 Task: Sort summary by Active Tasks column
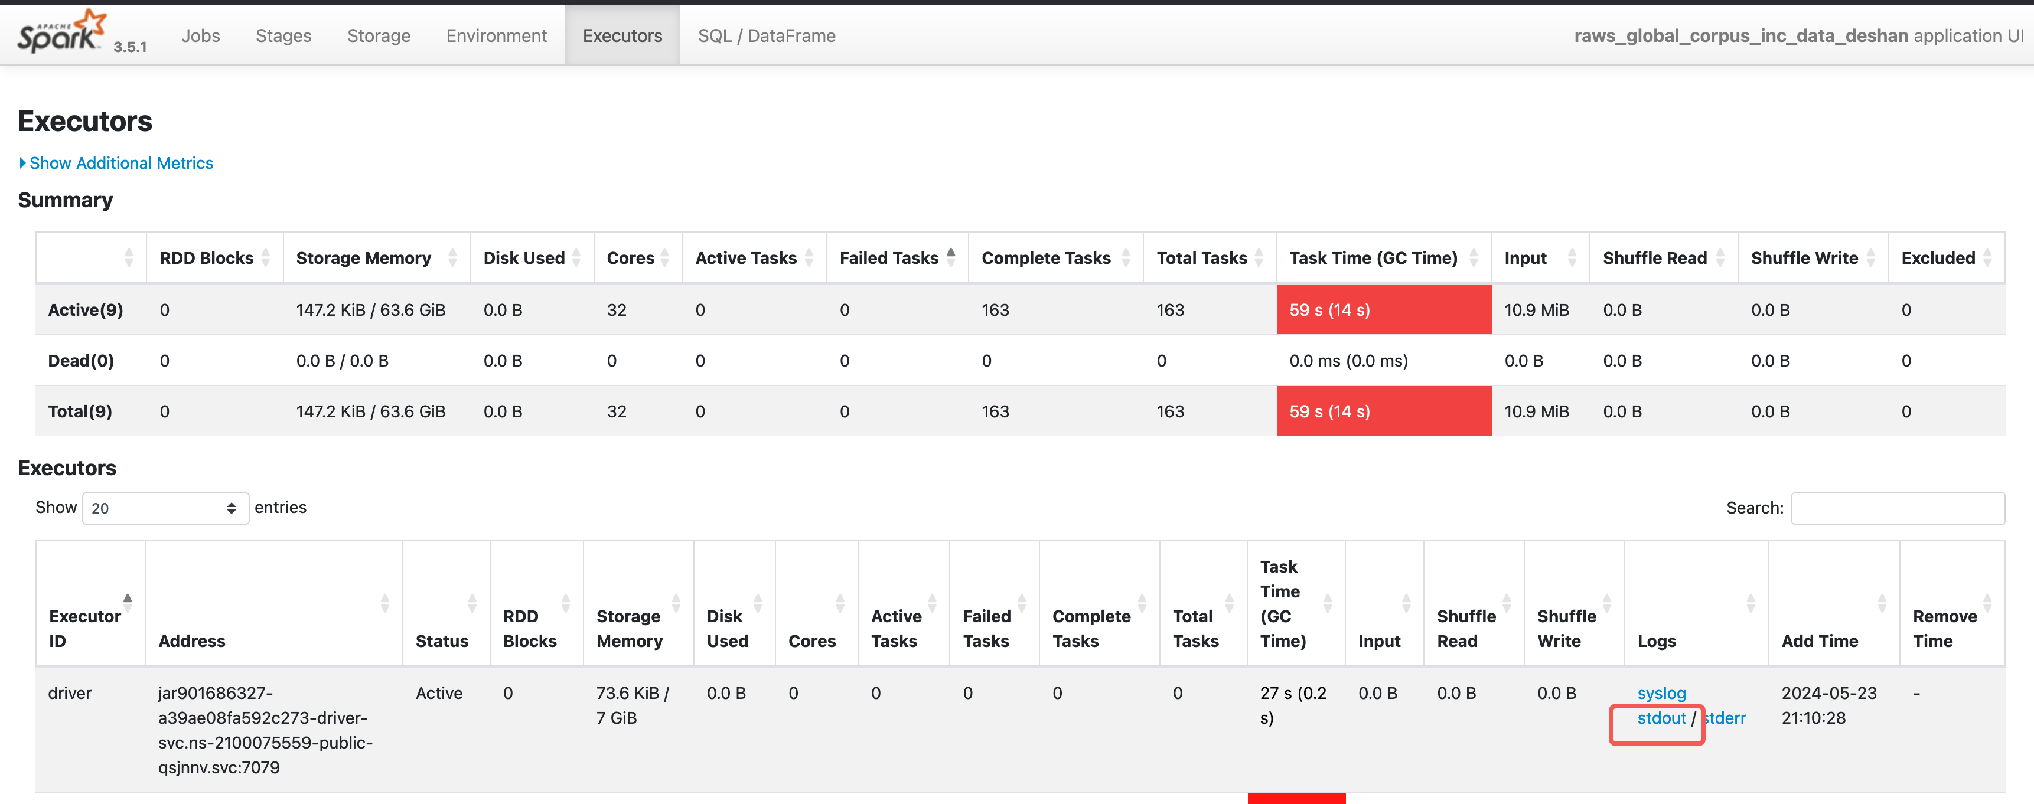pos(754,258)
